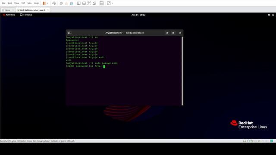Click the network adapter status icon

pyautogui.click(x=252, y=141)
